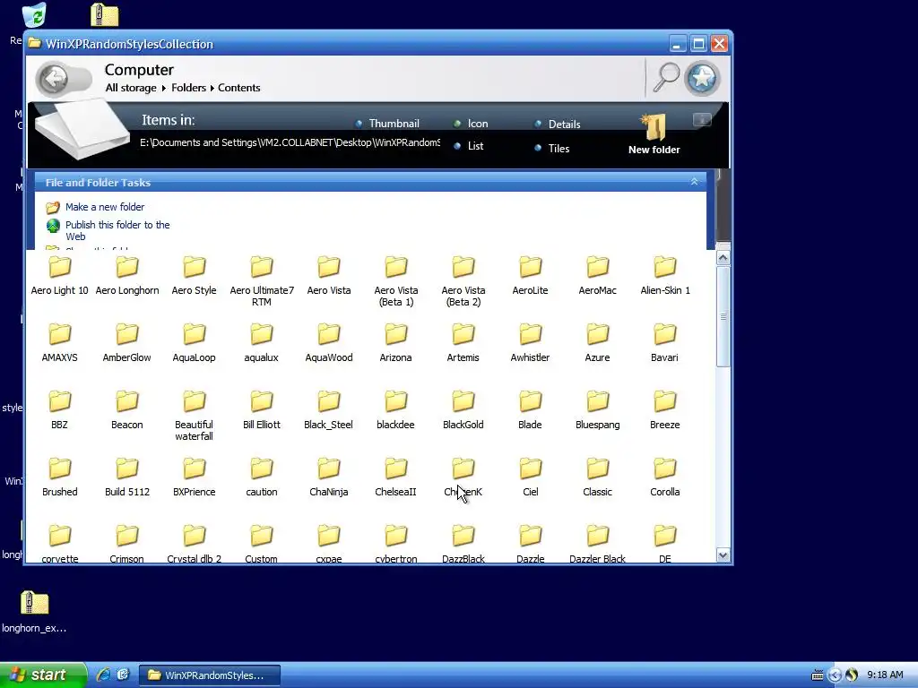Click the Azure folder name
918x688 pixels.
click(x=598, y=357)
